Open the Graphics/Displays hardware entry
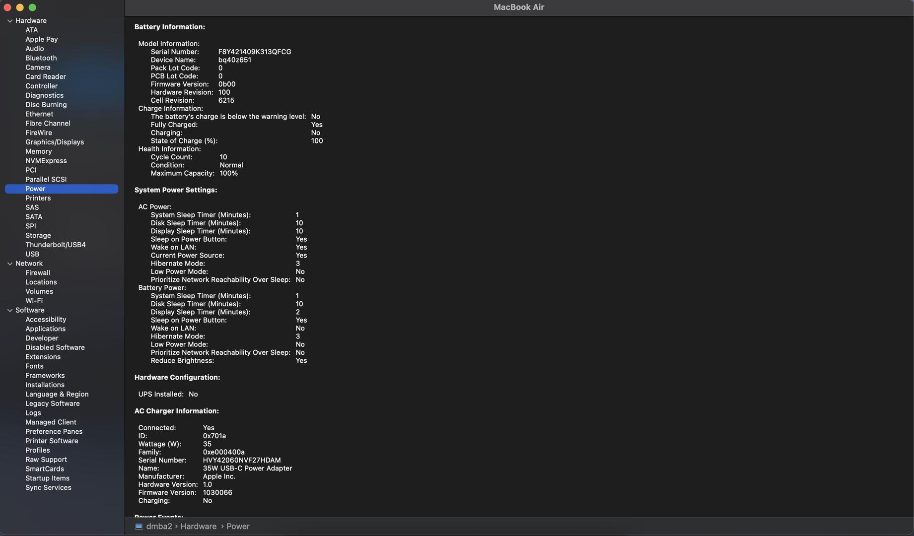914x536 pixels. 54,142
